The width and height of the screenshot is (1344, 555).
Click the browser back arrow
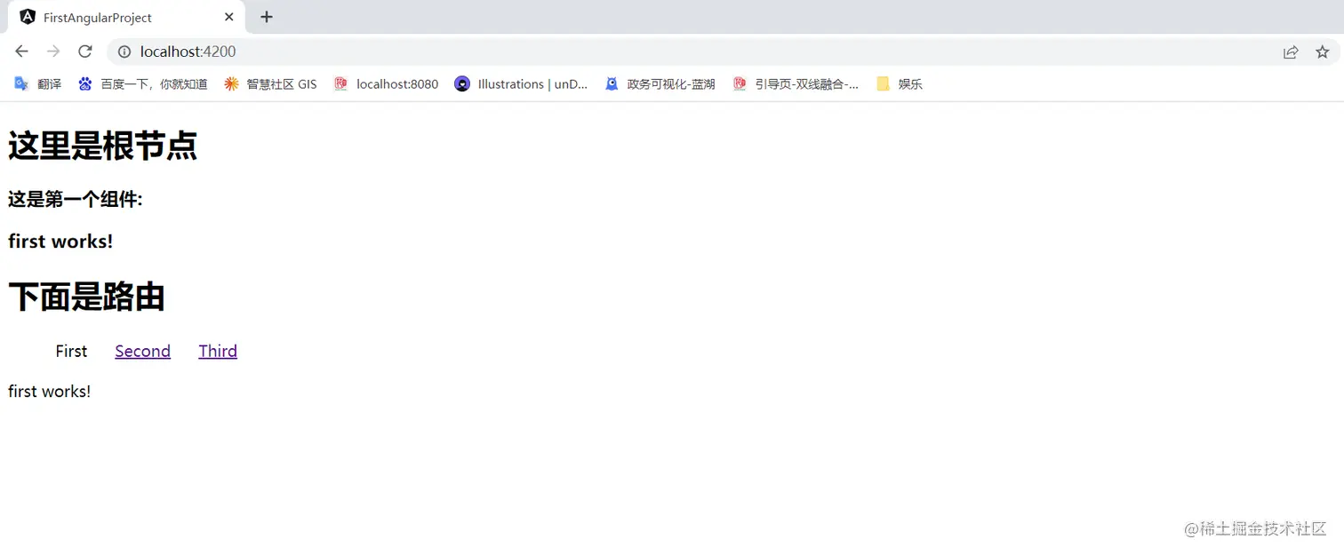21,52
